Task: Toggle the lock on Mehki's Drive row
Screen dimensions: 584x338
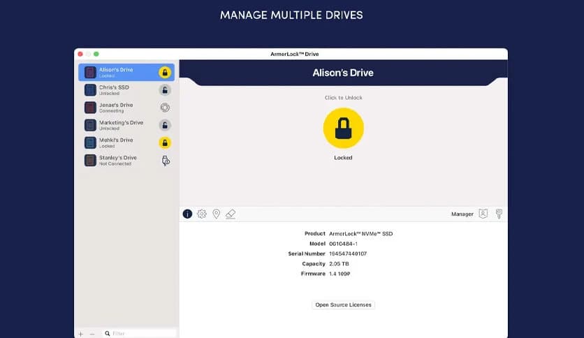Action: click(x=165, y=142)
